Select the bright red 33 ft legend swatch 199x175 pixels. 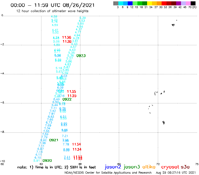(x=164, y=3)
